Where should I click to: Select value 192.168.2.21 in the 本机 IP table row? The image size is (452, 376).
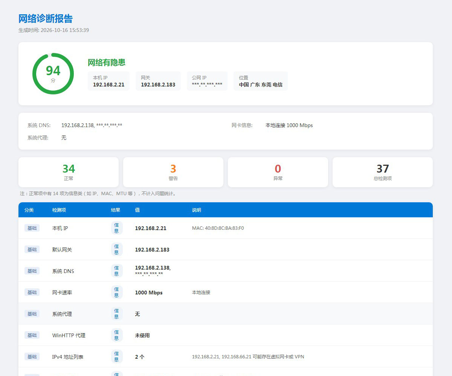click(x=151, y=228)
